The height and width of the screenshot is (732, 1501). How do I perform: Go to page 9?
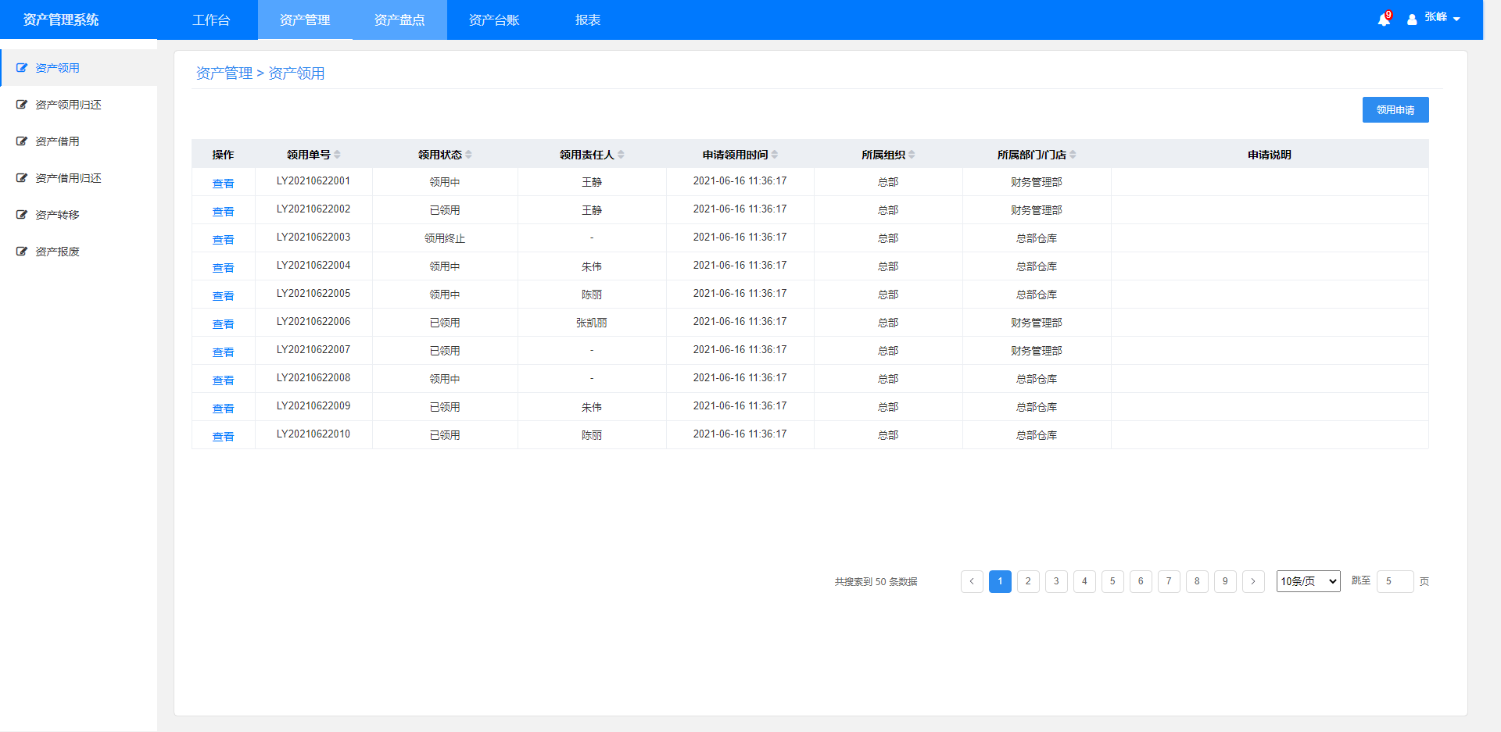tap(1225, 581)
